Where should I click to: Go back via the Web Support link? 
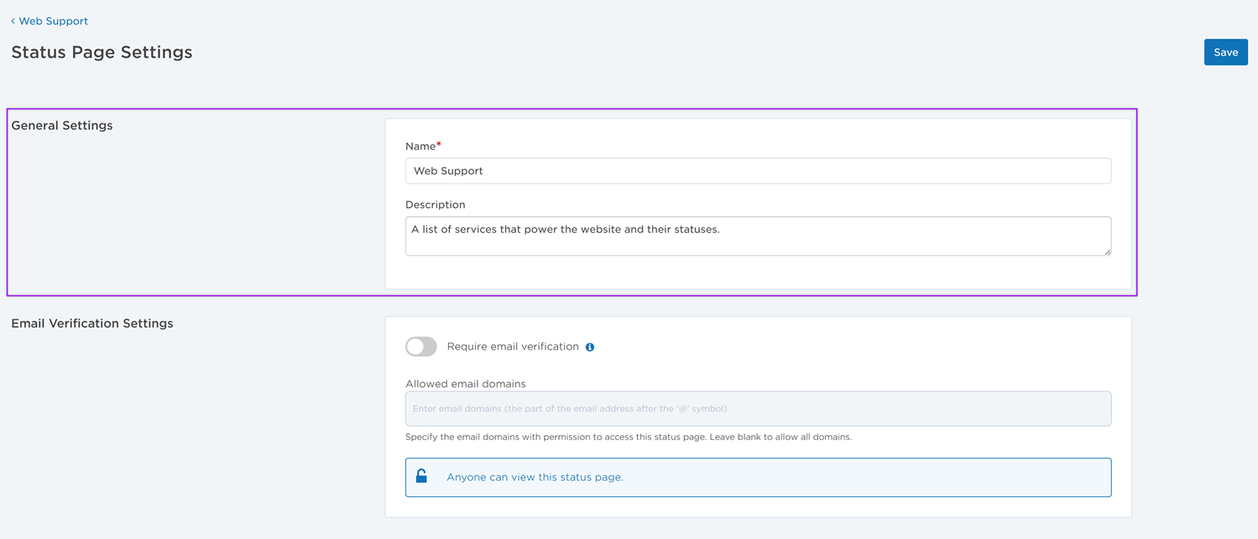pyautogui.click(x=53, y=21)
